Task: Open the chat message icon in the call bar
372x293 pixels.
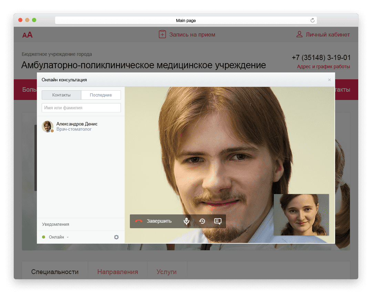Action: point(218,221)
